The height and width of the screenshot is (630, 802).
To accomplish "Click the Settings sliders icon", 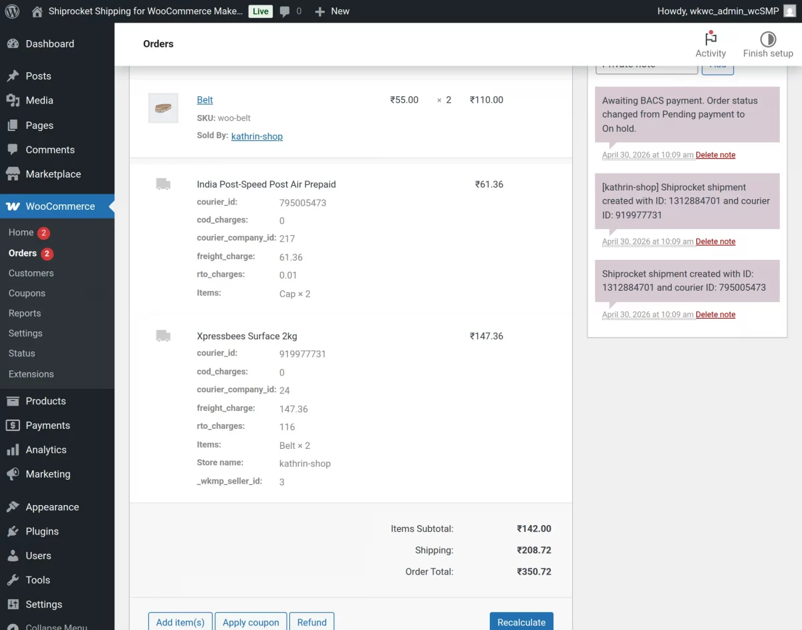I will click(x=13, y=605).
